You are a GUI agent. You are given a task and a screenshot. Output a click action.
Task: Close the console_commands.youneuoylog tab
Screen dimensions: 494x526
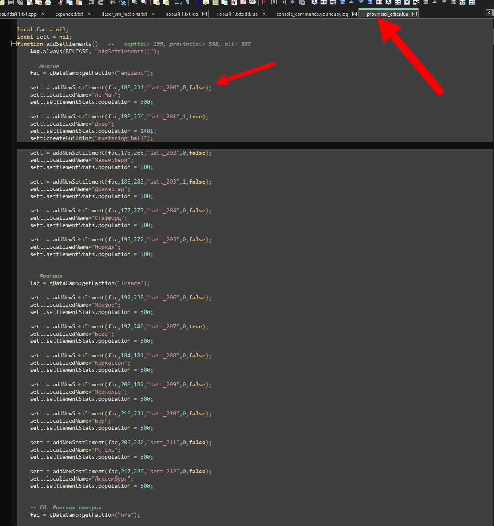(354, 14)
